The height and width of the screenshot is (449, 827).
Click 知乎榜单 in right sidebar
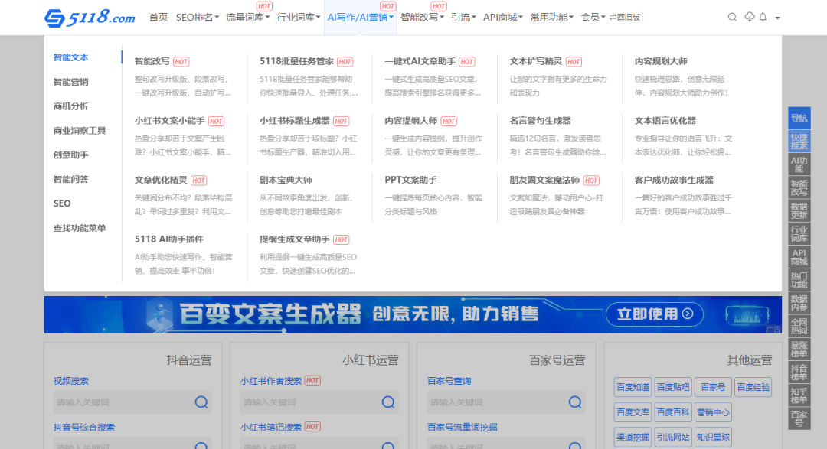click(x=799, y=395)
